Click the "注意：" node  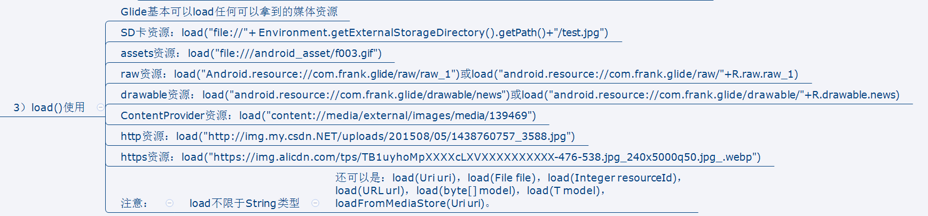[134, 203]
